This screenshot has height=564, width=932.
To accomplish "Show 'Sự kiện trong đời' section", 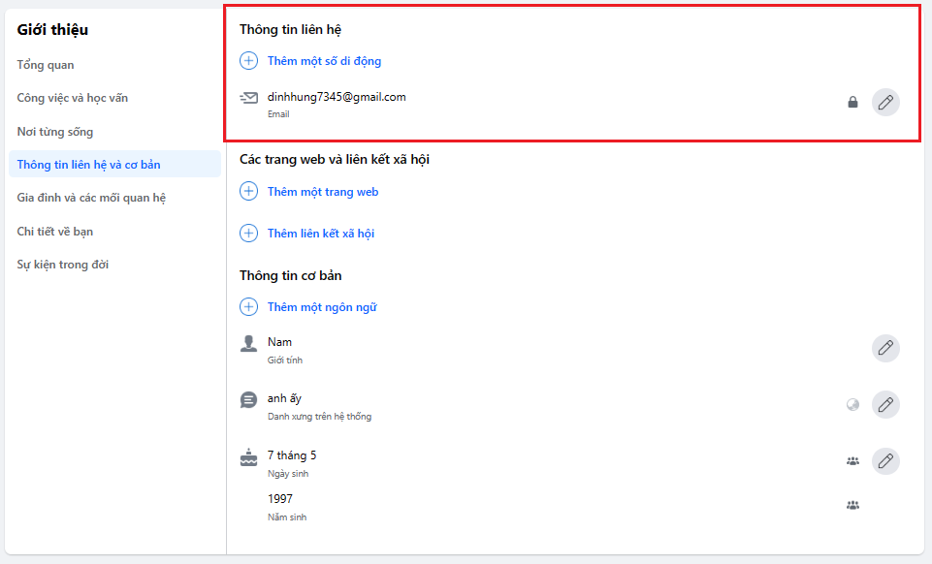I will coord(63,265).
